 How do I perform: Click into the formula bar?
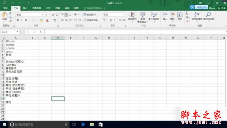tap(135, 32)
